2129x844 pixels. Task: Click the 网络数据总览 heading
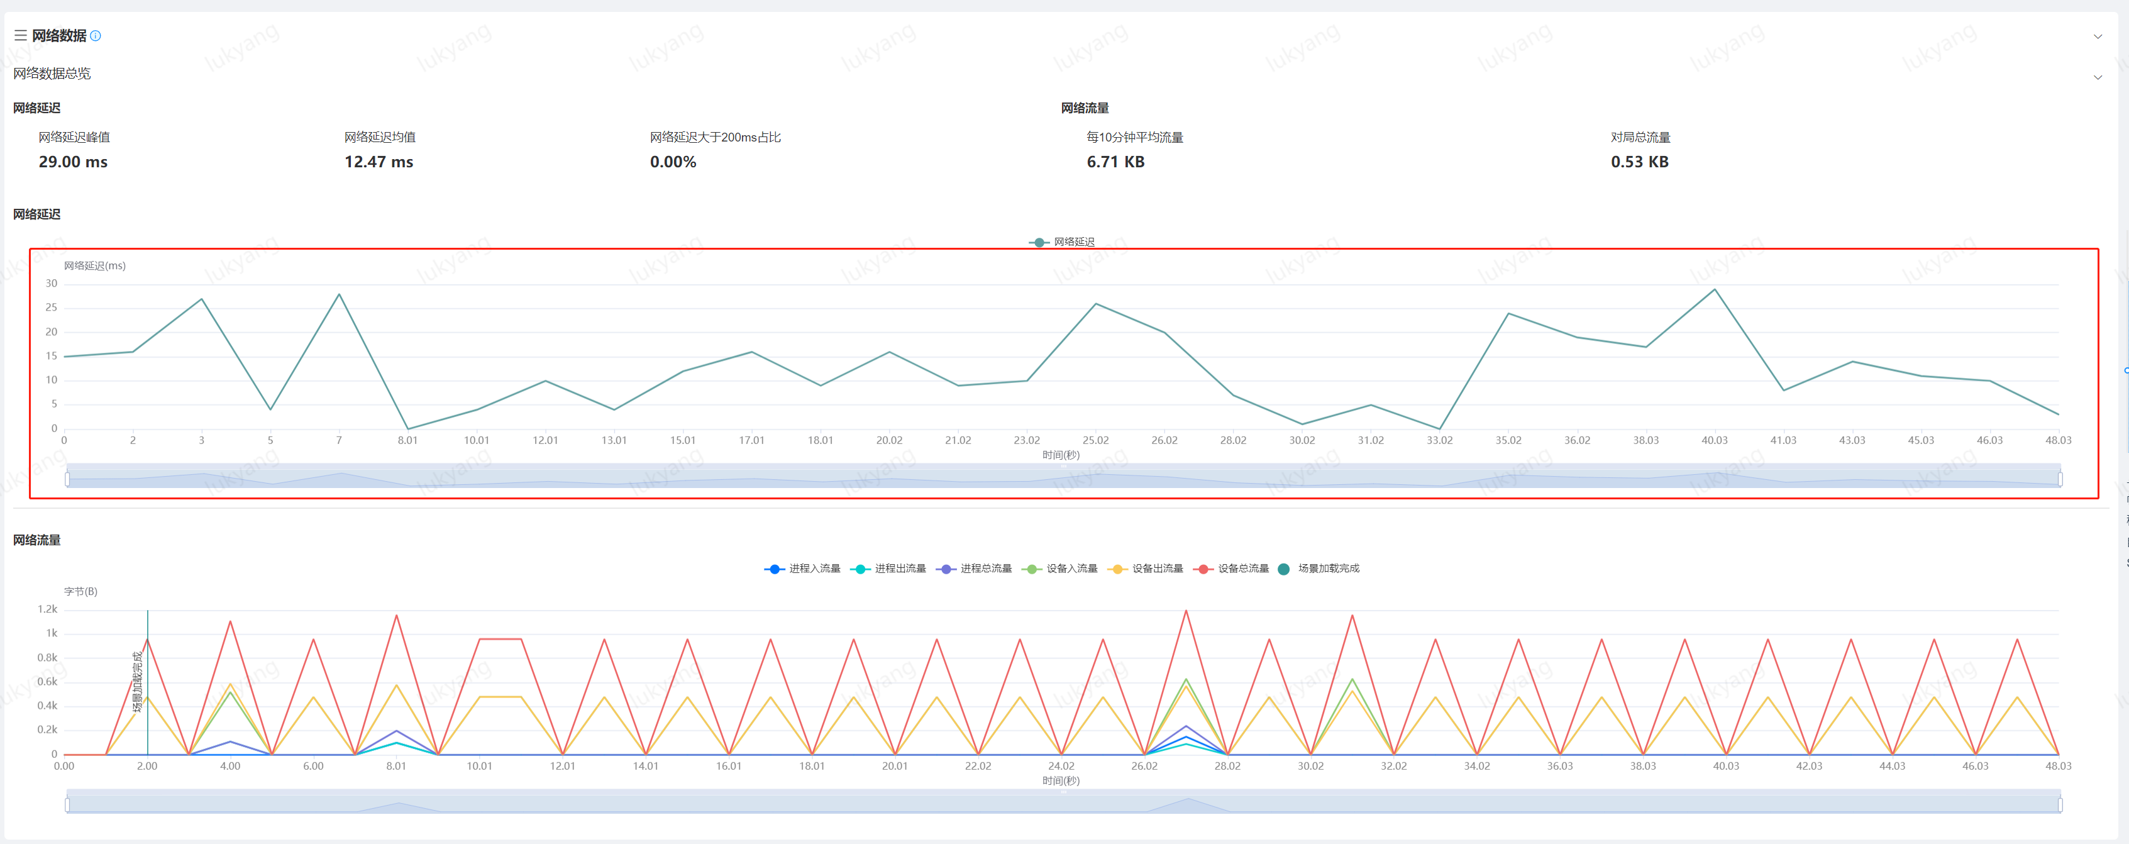point(52,74)
